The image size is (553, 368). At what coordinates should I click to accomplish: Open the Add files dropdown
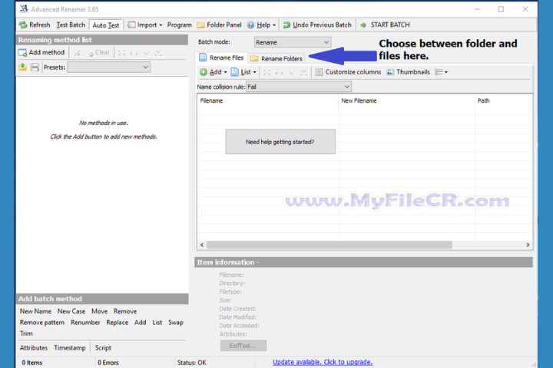pos(214,72)
